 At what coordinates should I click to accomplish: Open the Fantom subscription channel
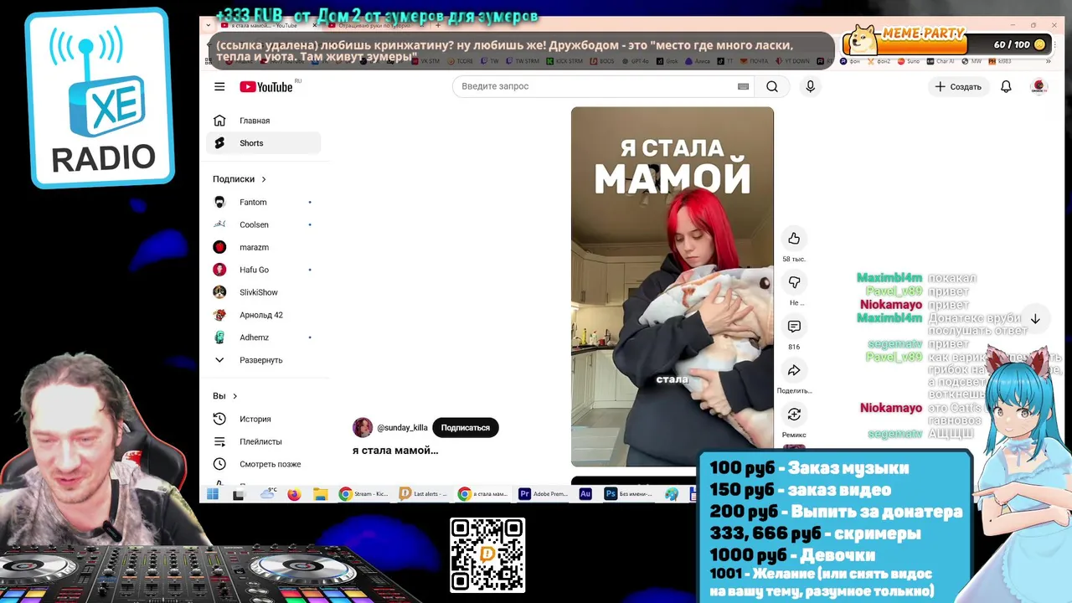click(x=263, y=202)
